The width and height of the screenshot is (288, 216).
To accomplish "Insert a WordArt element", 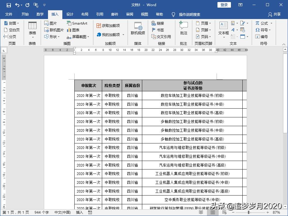I will 233,30.
